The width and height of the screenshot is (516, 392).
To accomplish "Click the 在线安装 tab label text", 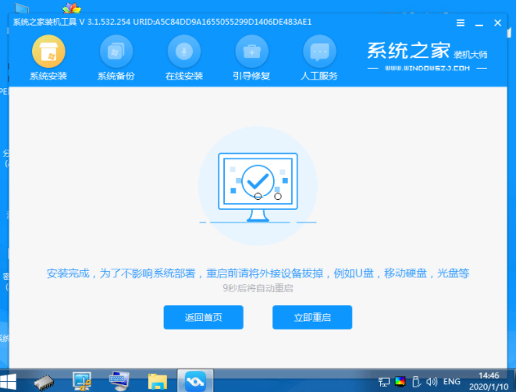I will point(184,76).
